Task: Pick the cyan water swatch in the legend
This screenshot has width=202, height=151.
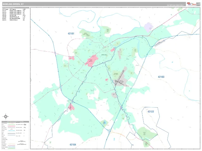Action: click(x=11, y=131)
